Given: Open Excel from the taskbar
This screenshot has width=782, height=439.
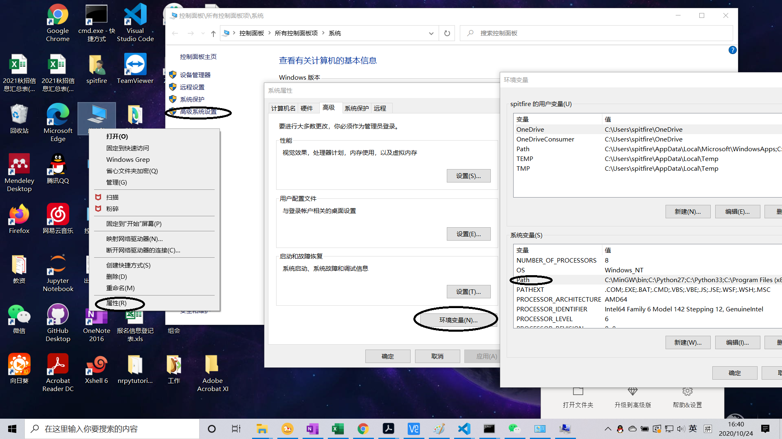Looking at the screenshot, I should click(338, 429).
